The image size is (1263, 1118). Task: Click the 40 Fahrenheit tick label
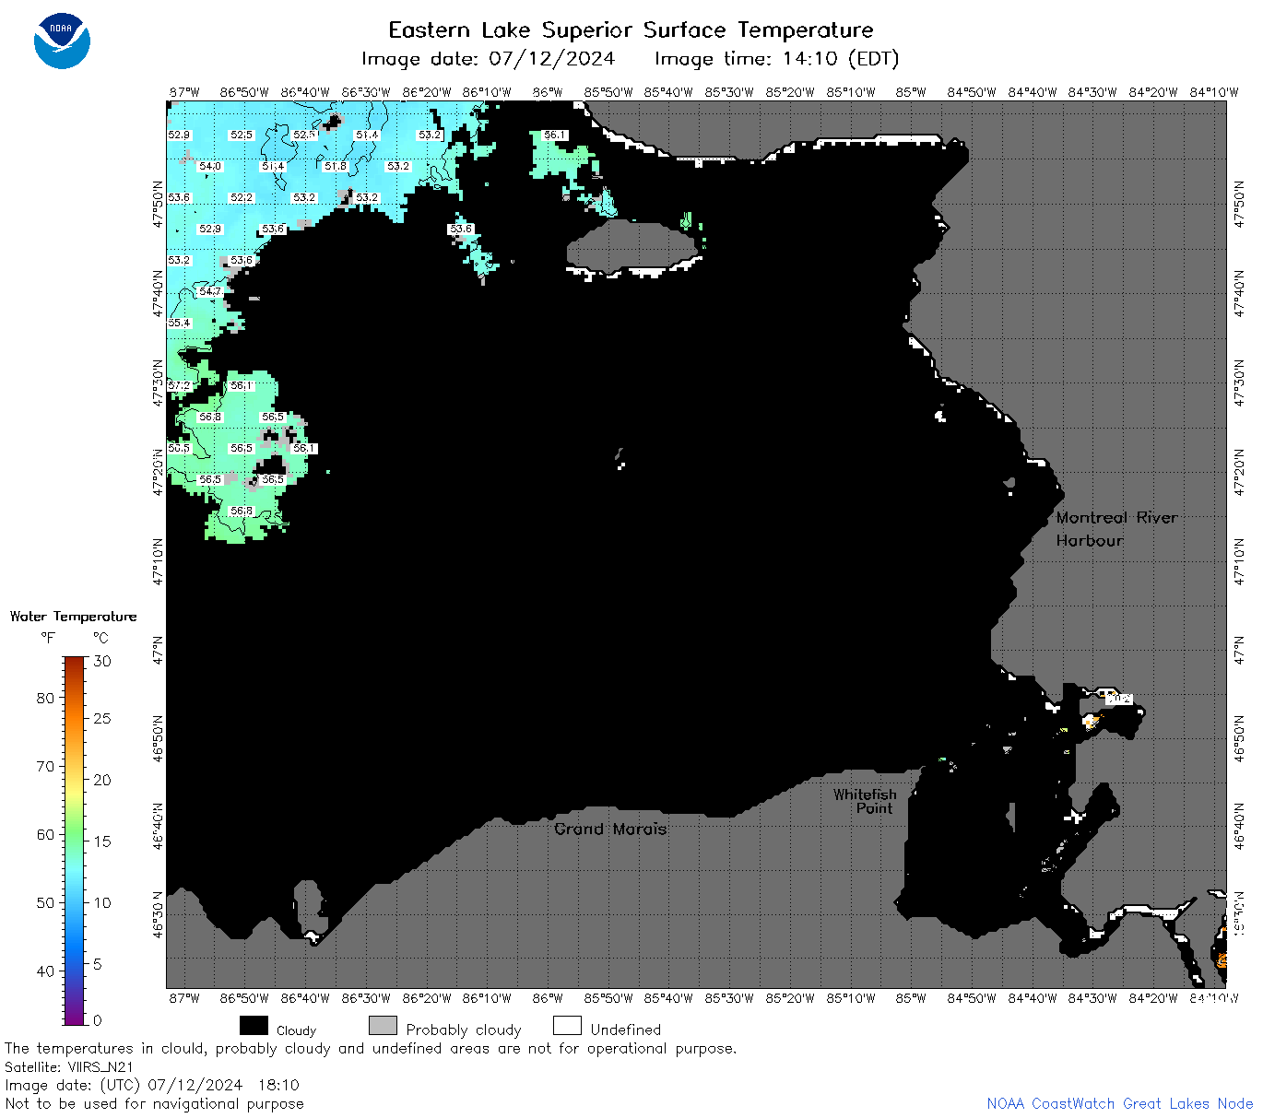coord(45,971)
